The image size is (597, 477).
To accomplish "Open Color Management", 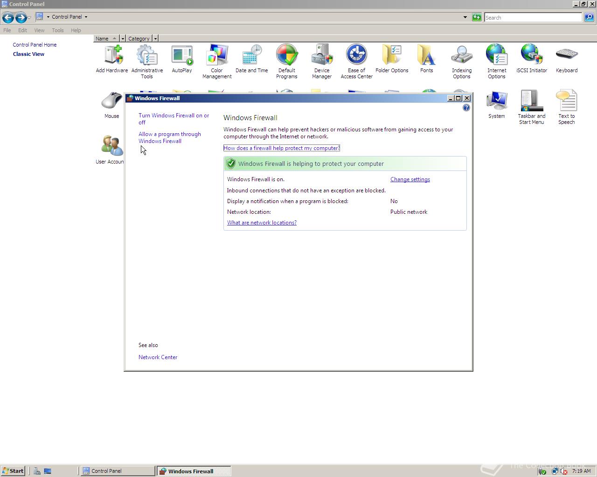I will pos(217,61).
